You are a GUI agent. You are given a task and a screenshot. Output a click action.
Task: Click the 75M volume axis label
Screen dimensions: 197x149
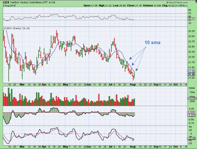192,93
